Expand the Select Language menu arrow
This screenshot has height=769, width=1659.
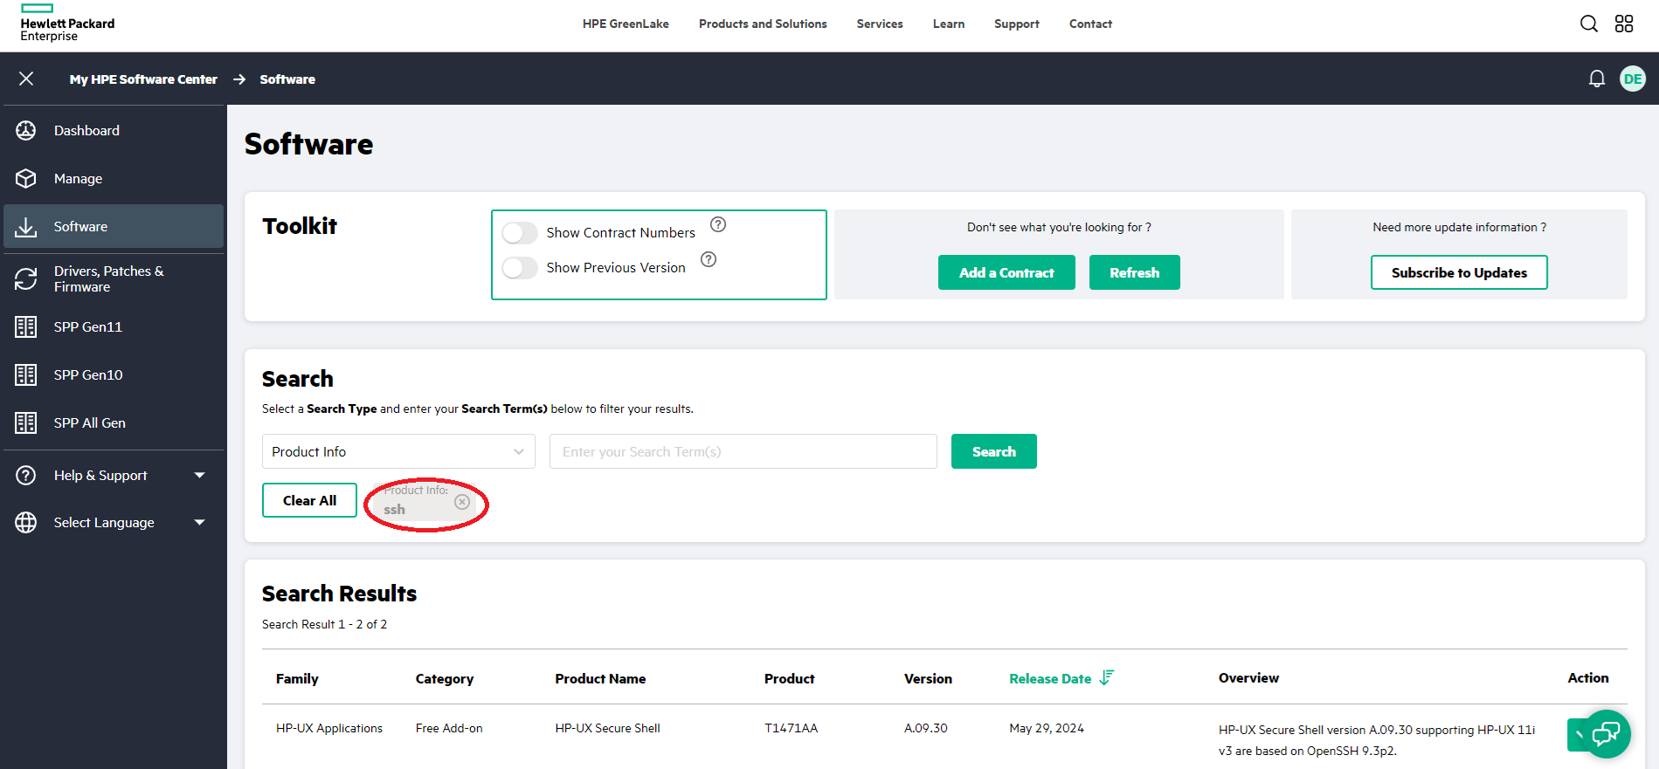point(199,522)
